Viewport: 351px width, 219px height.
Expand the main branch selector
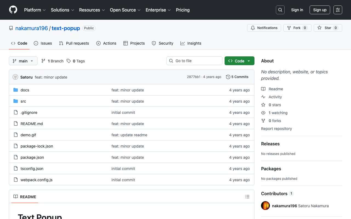pyautogui.click(x=23, y=61)
